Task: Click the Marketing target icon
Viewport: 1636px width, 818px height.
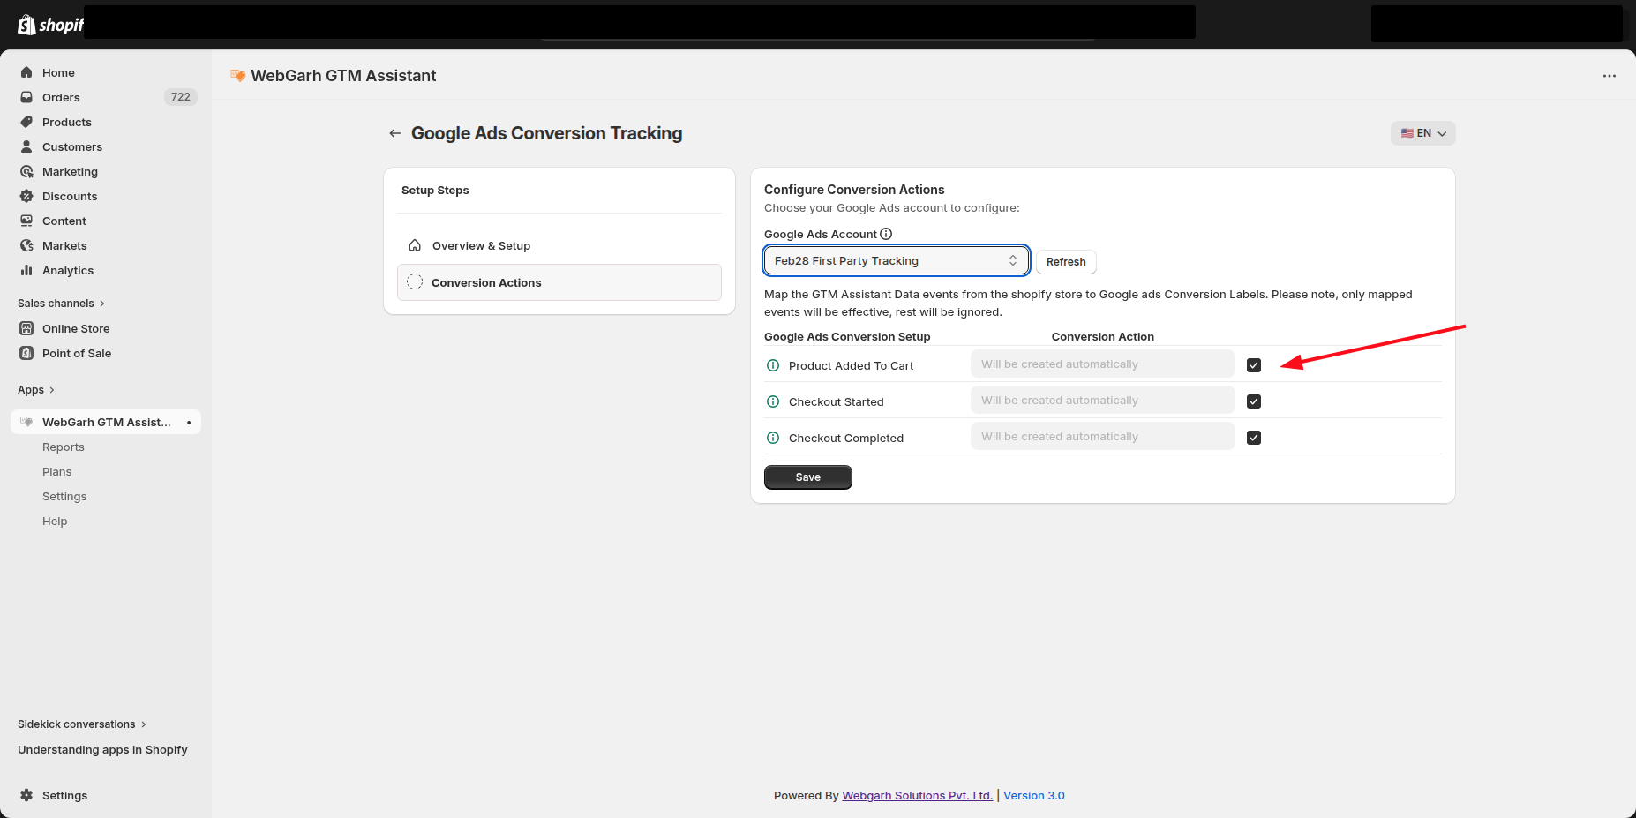Action: coord(26,171)
